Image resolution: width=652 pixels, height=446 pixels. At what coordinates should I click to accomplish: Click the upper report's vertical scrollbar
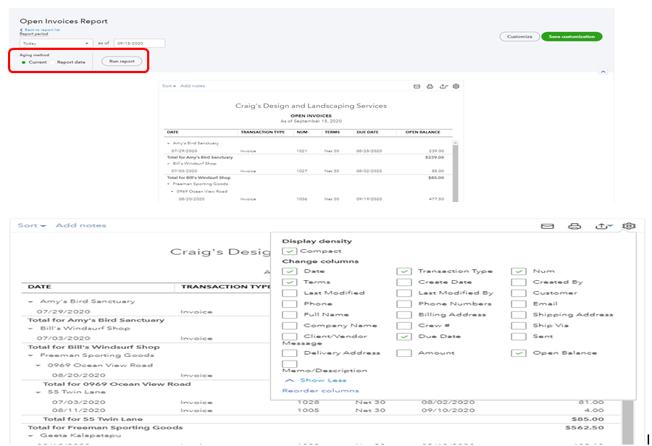456,172
